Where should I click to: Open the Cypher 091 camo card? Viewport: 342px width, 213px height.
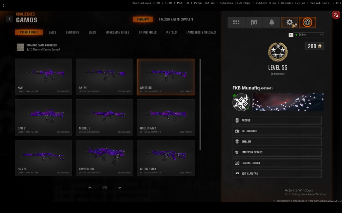105,158
